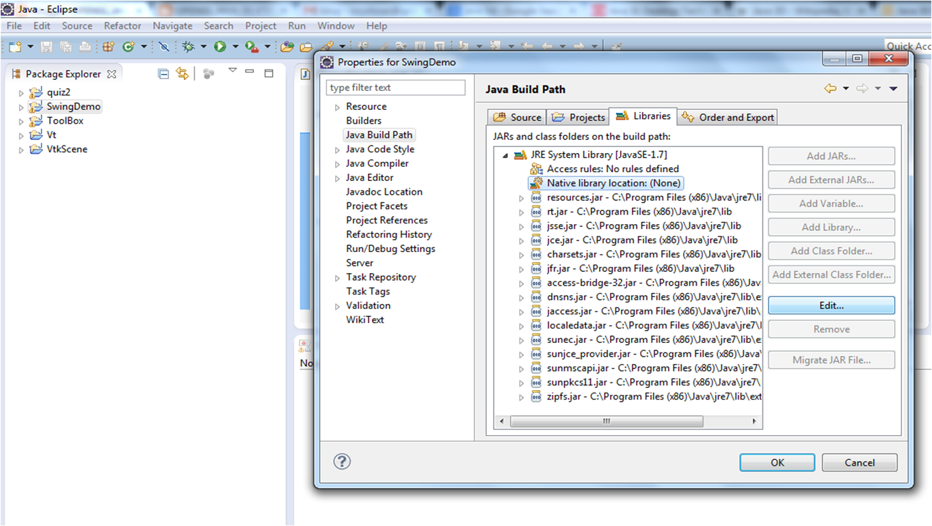
Task: Create a New Java Package from the toolbar
Action: (108, 46)
